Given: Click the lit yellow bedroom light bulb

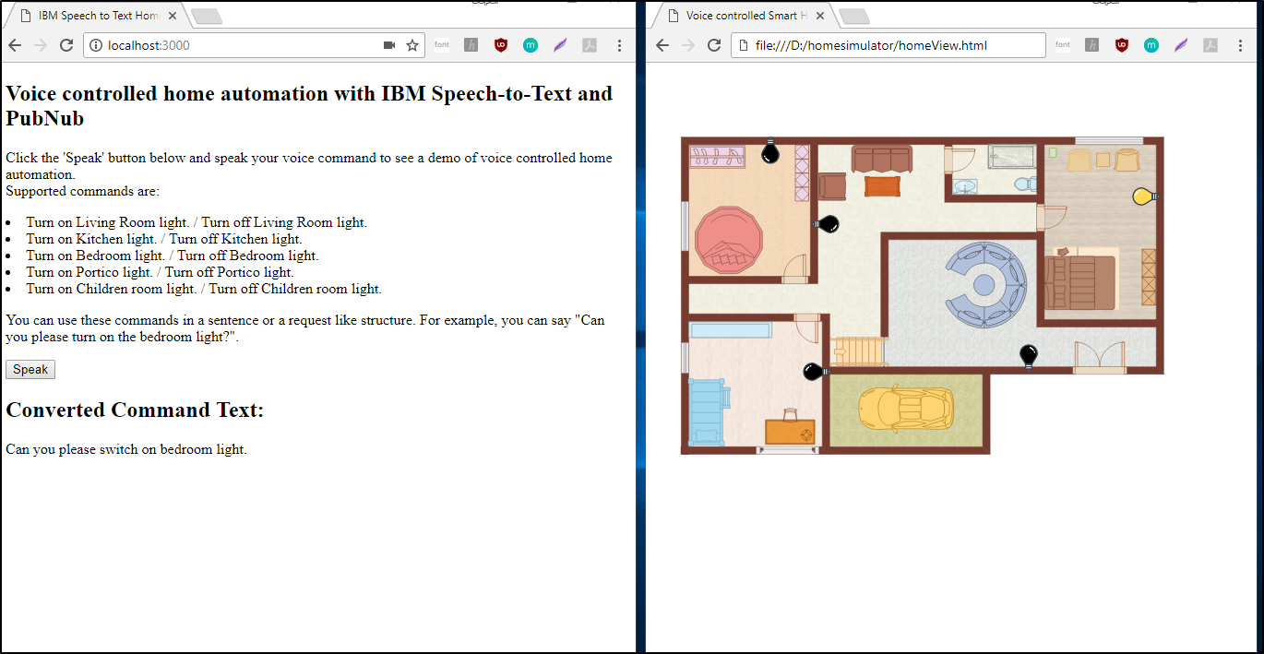Looking at the screenshot, I should tap(1145, 196).
